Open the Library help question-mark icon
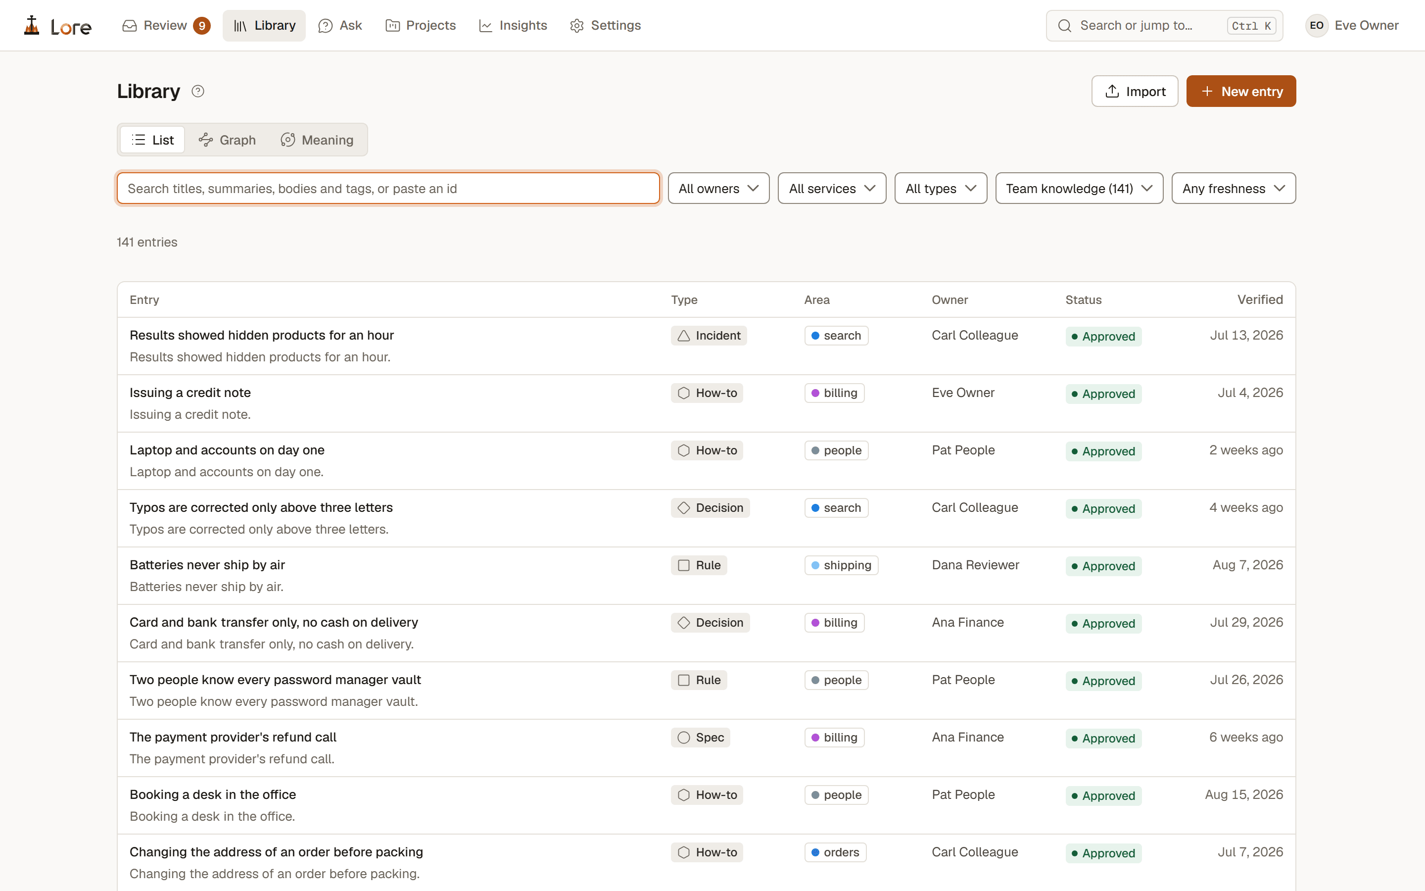Viewport: 1425px width, 891px height. 198,92
